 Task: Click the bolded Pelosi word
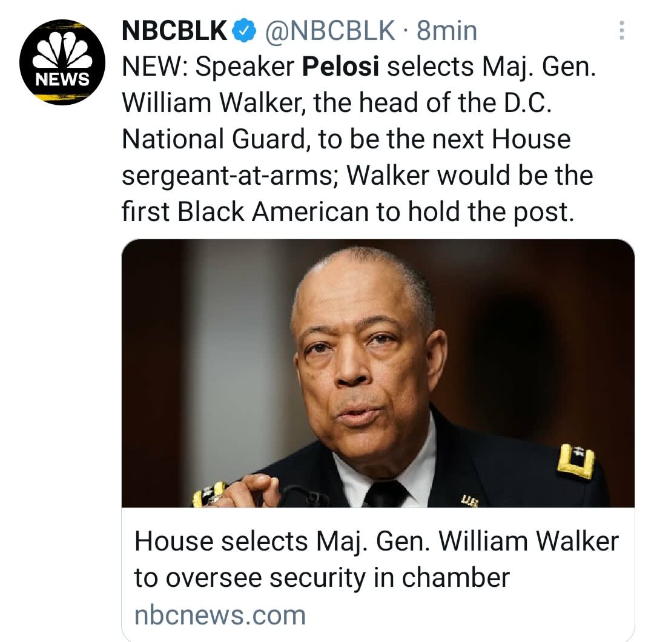click(340, 67)
